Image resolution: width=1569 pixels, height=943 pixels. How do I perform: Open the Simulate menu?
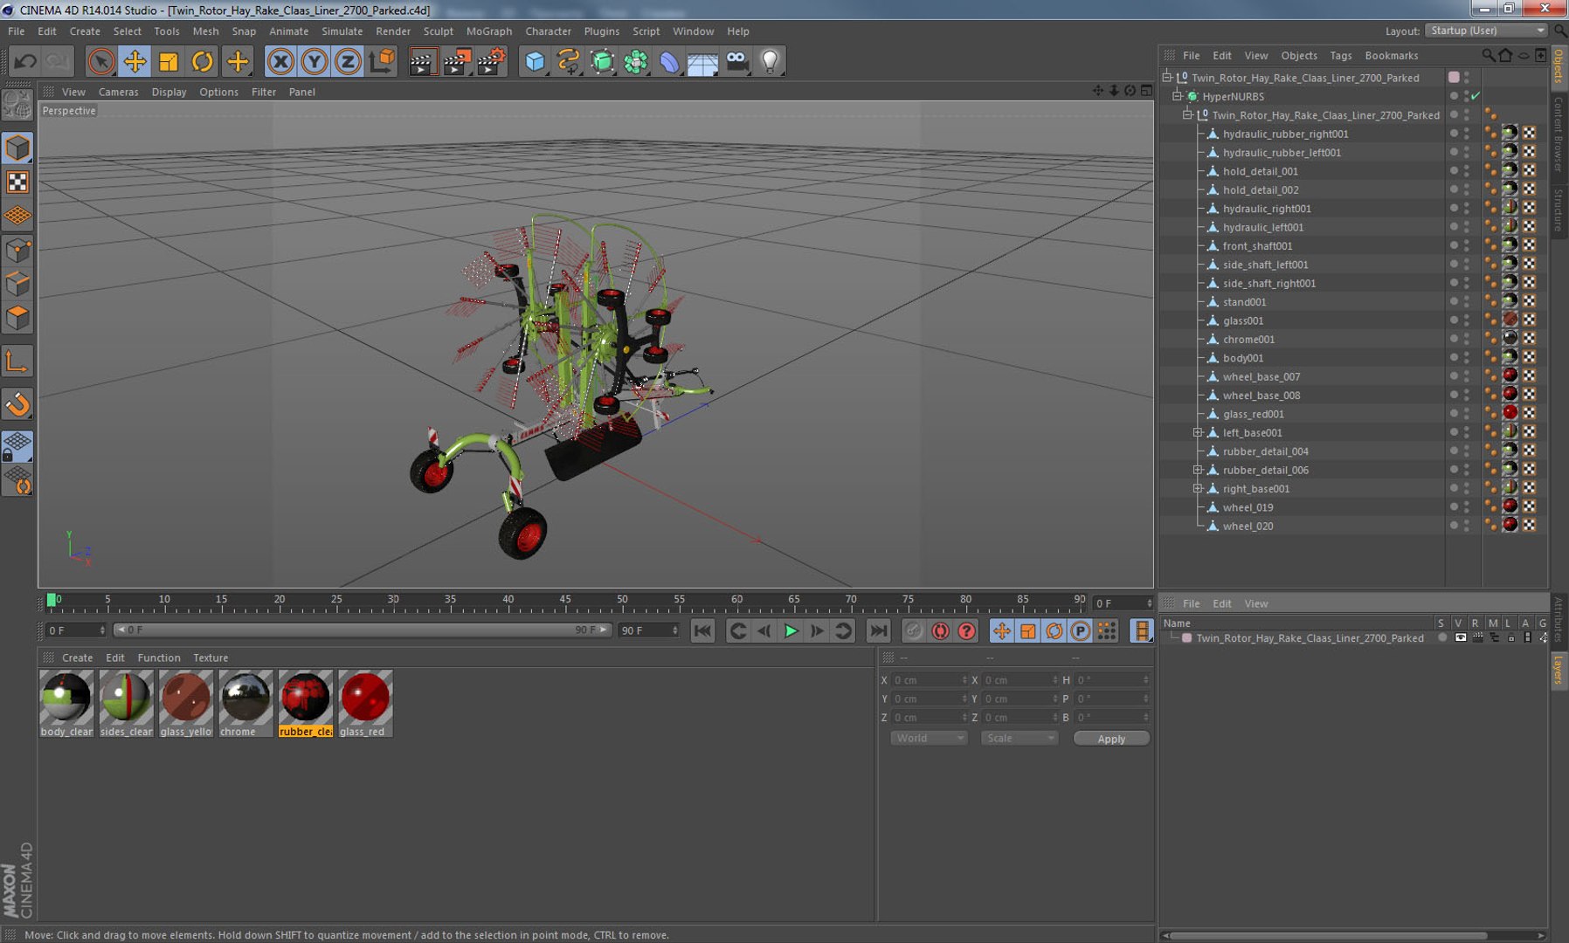[342, 31]
